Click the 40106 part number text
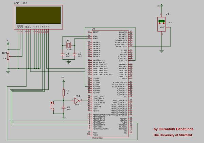 77,105
